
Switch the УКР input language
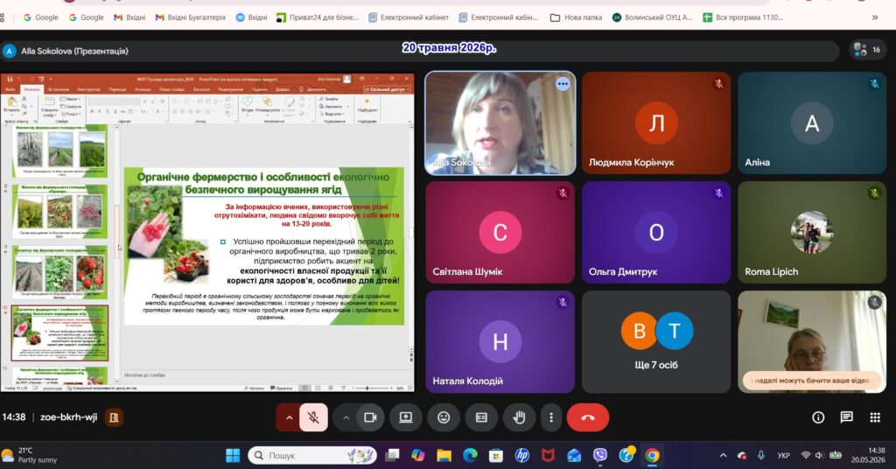tap(783, 455)
